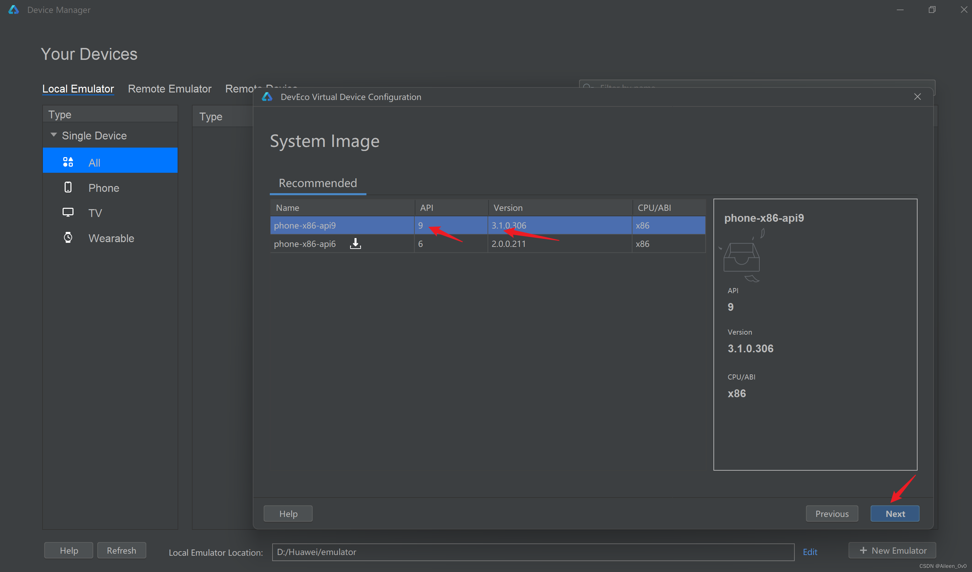Create a New Emulator
This screenshot has width=972, height=572.
892,550
